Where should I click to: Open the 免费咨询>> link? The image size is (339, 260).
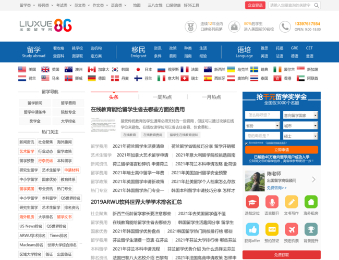(x=277, y=188)
